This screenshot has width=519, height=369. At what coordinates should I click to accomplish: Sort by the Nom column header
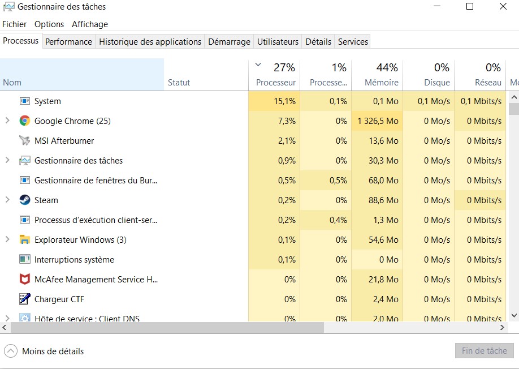[x=82, y=75]
